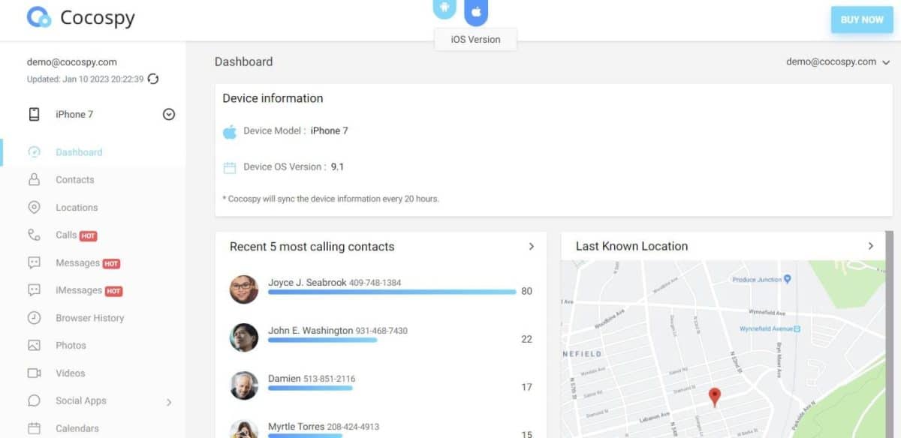Click the BUY NOW button
The height and width of the screenshot is (438, 901).
(x=861, y=19)
